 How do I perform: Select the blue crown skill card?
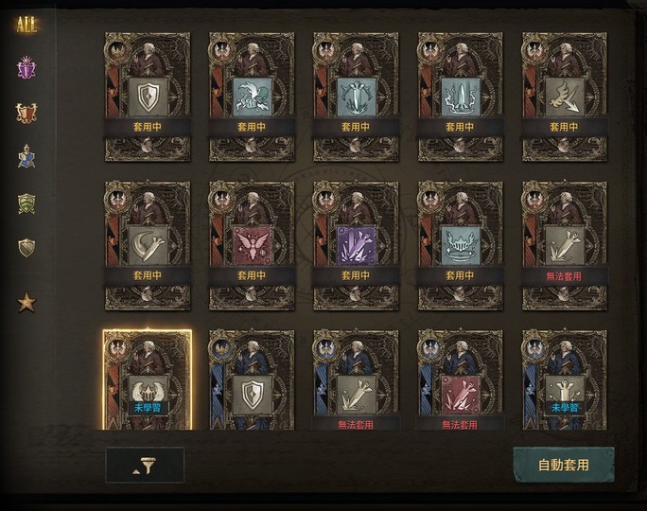[x=460, y=246]
